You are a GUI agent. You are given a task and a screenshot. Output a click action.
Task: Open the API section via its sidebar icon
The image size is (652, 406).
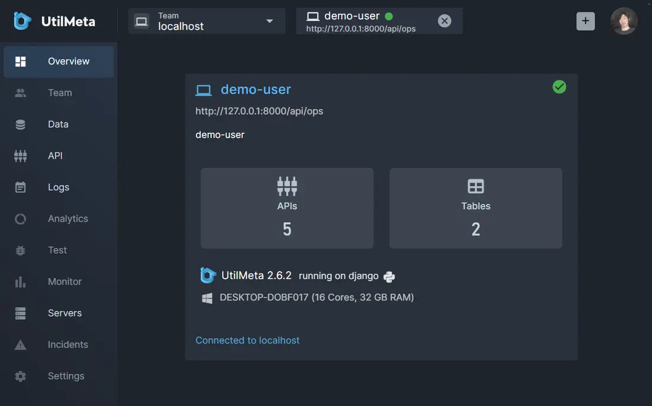[20, 155]
